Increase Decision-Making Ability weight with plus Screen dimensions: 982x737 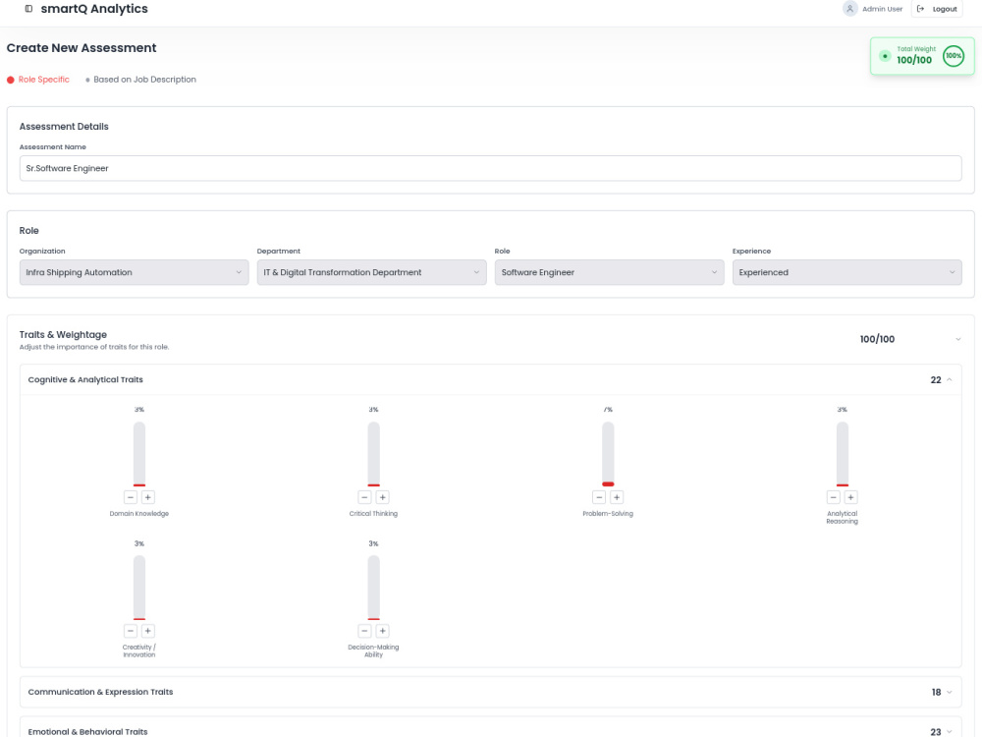(383, 631)
